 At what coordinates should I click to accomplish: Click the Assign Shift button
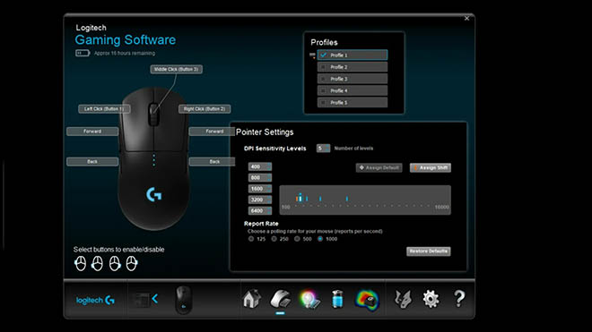click(x=431, y=167)
